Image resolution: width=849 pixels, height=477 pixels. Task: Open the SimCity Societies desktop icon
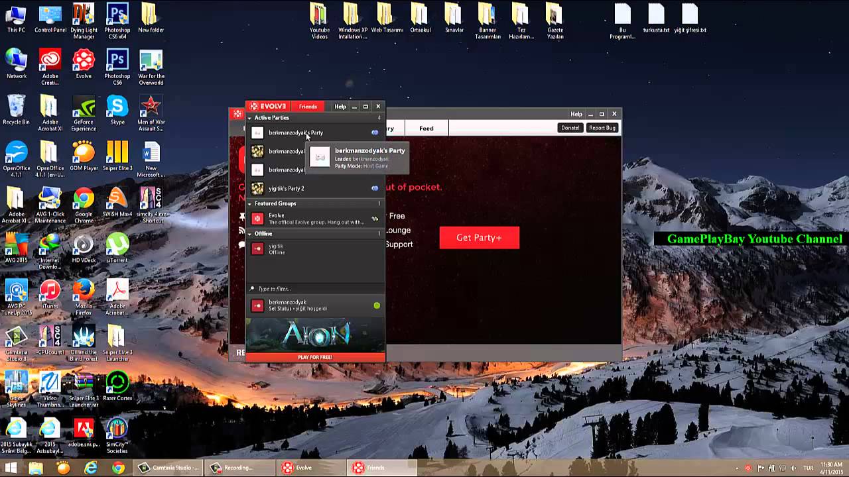[x=117, y=436]
